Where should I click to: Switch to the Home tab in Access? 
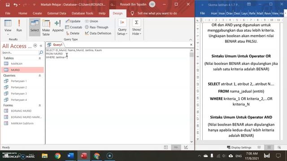pos(23,13)
